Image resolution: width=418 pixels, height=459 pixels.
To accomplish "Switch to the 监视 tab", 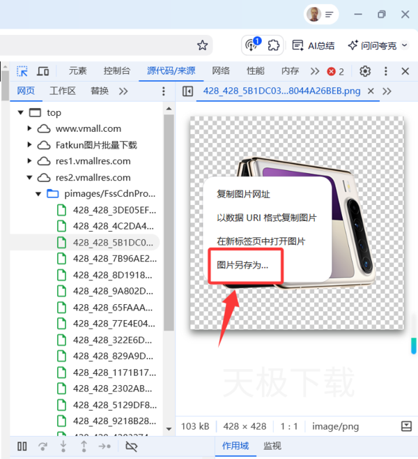I will click(x=272, y=446).
